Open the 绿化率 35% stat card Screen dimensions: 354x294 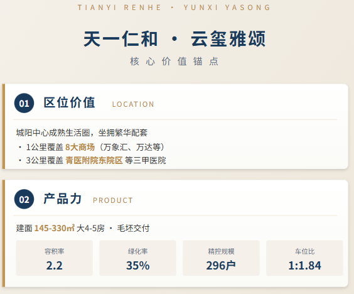137,258
